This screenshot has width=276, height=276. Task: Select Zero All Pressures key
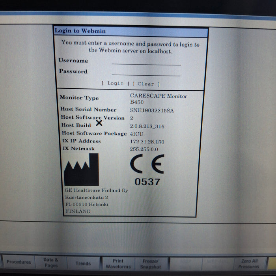(x=249, y=264)
